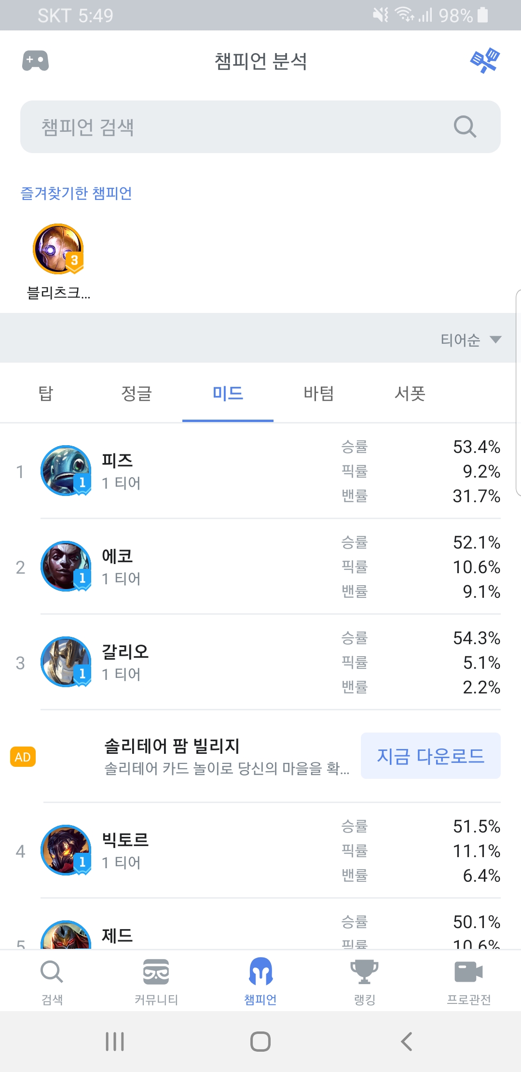Switch to the 정글 lane tab
Image resolution: width=521 pixels, height=1072 pixels.
pyautogui.click(x=137, y=393)
